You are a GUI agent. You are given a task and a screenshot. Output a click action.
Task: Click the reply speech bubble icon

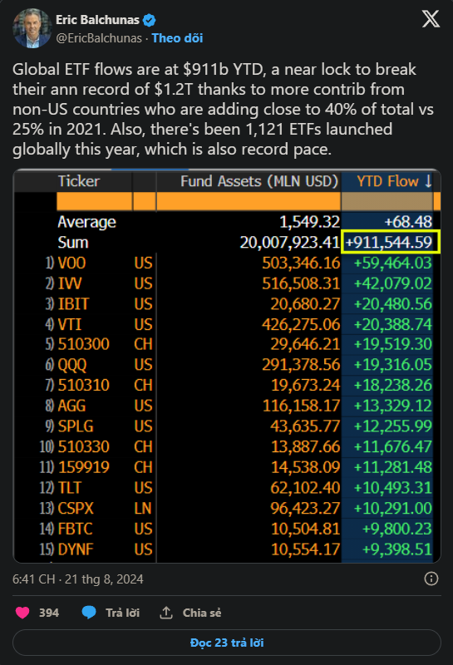click(89, 613)
